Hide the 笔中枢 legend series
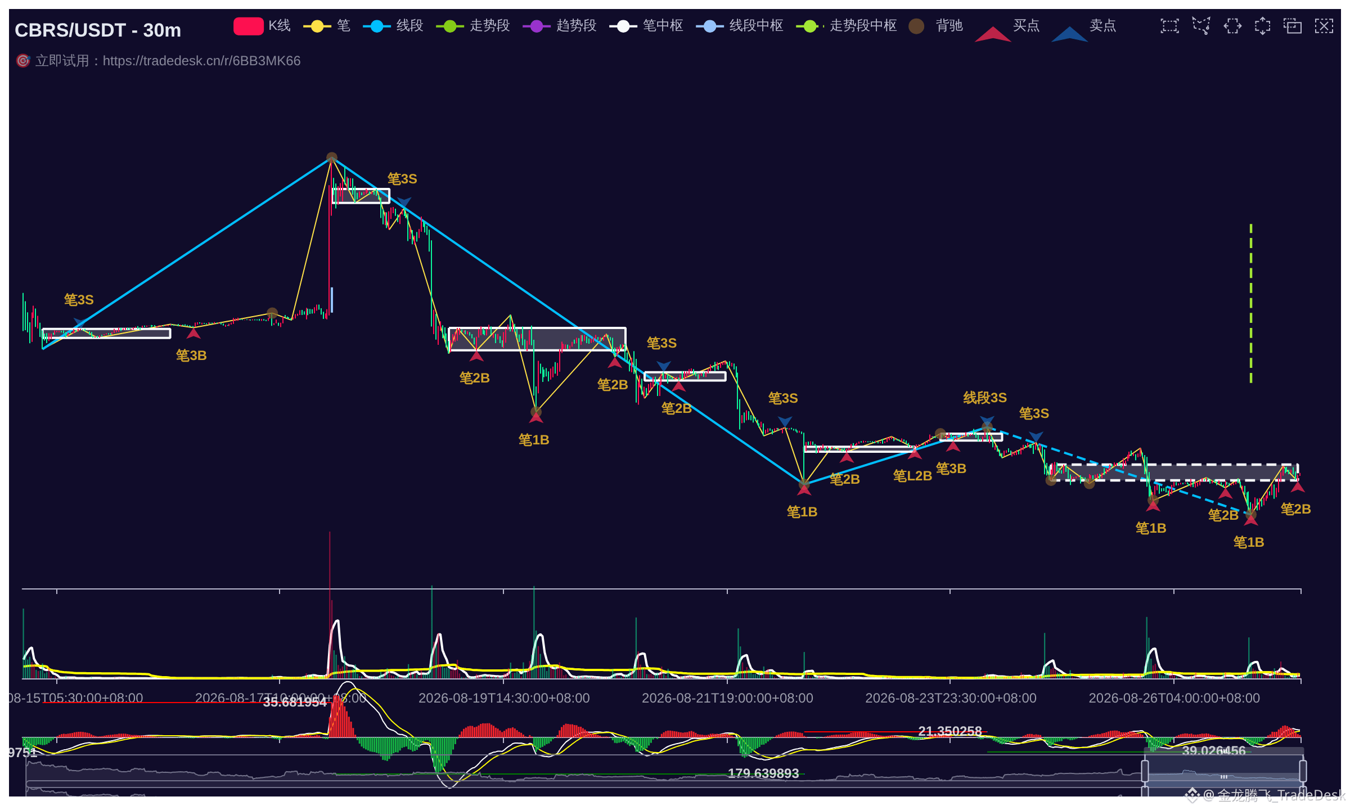The width and height of the screenshot is (1350, 810). pyautogui.click(x=646, y=26)
